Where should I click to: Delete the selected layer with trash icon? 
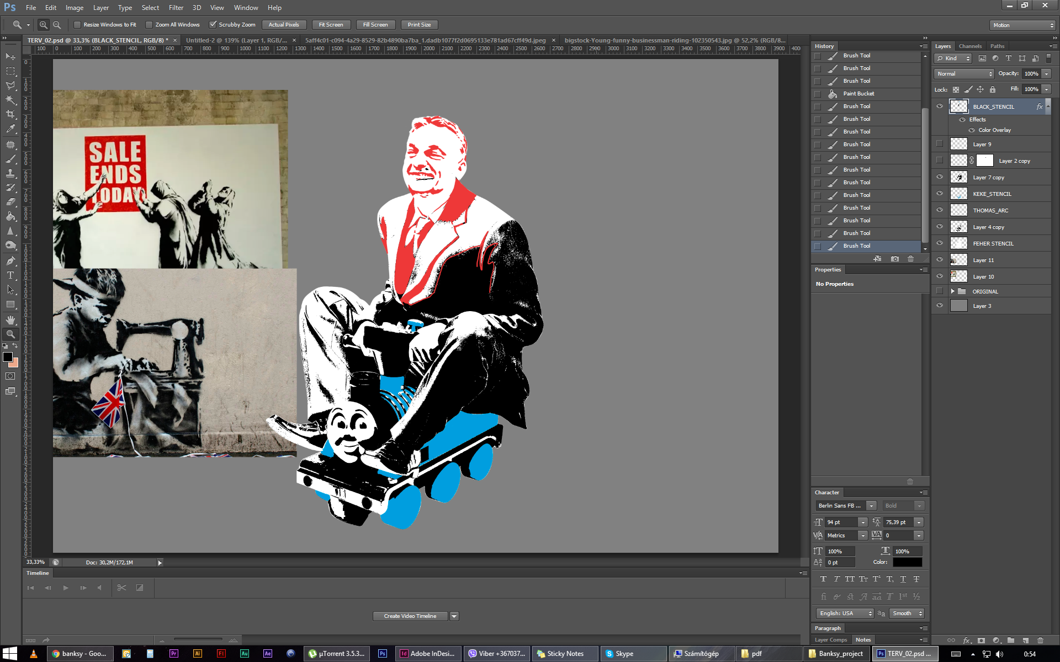(x=1040, y=640)
